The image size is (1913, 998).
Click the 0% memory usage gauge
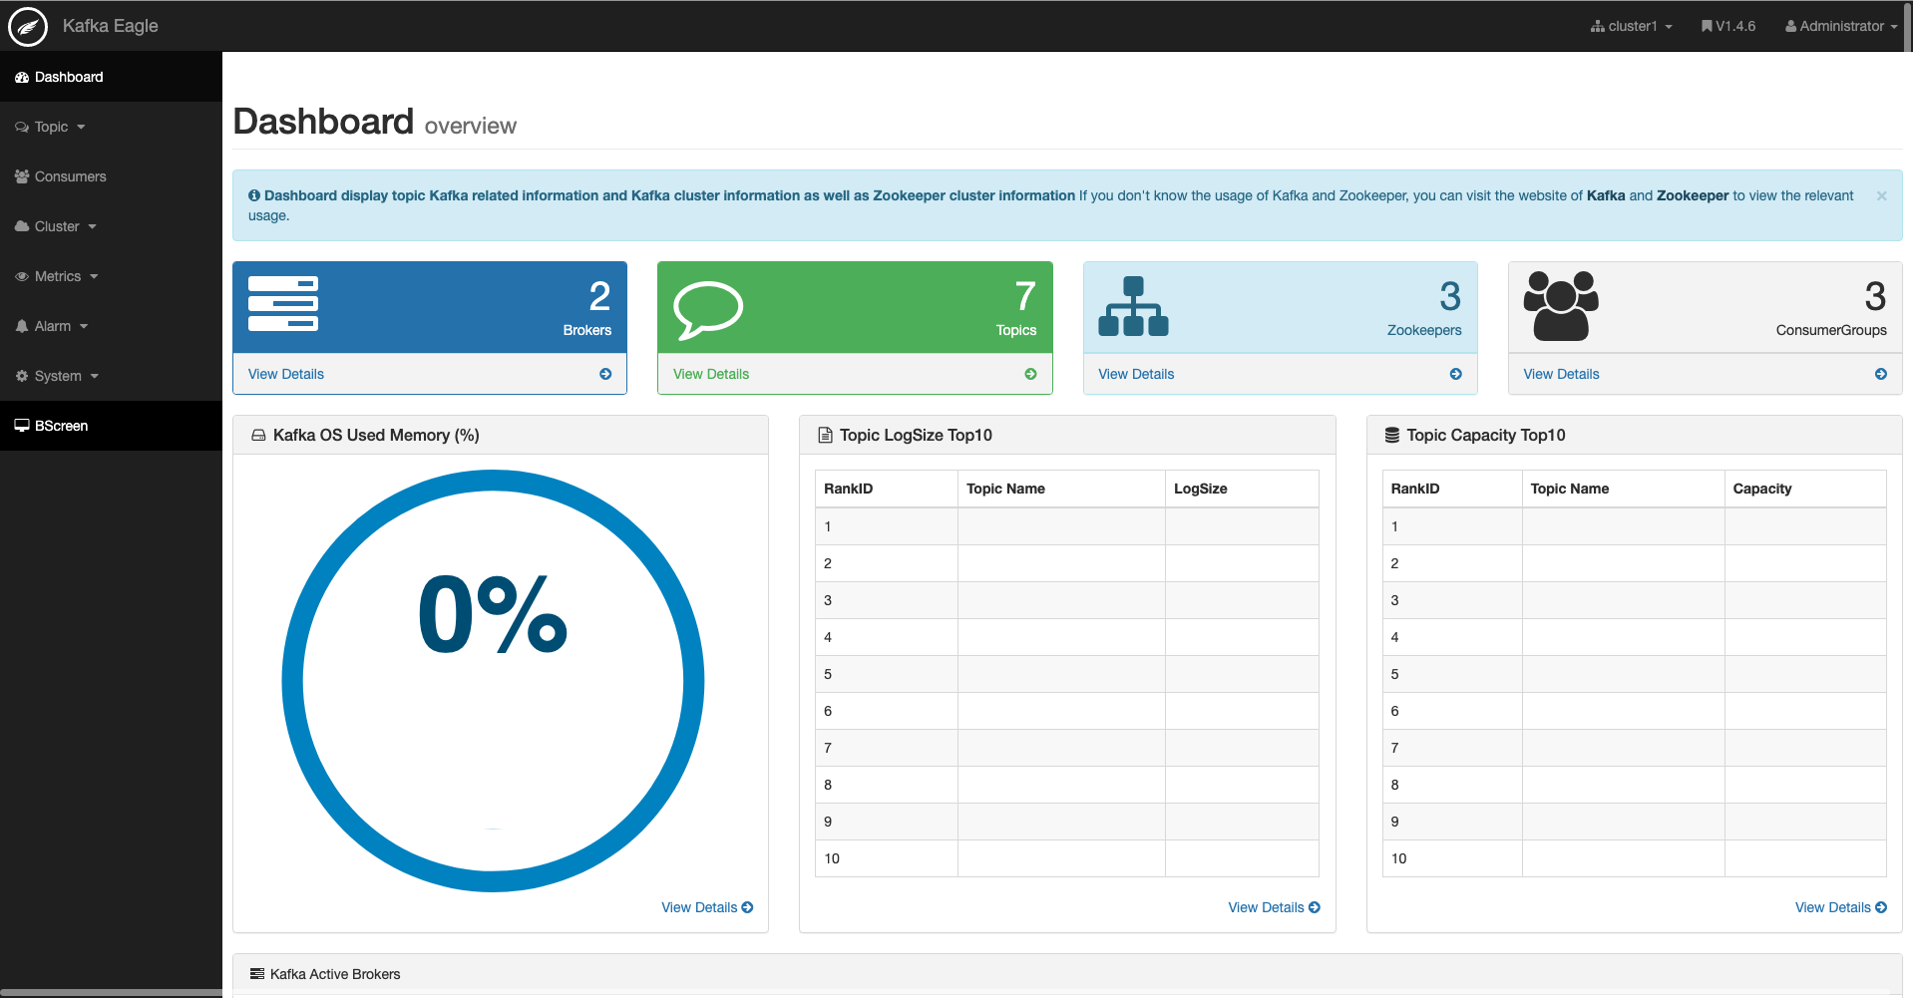(493, 681)
